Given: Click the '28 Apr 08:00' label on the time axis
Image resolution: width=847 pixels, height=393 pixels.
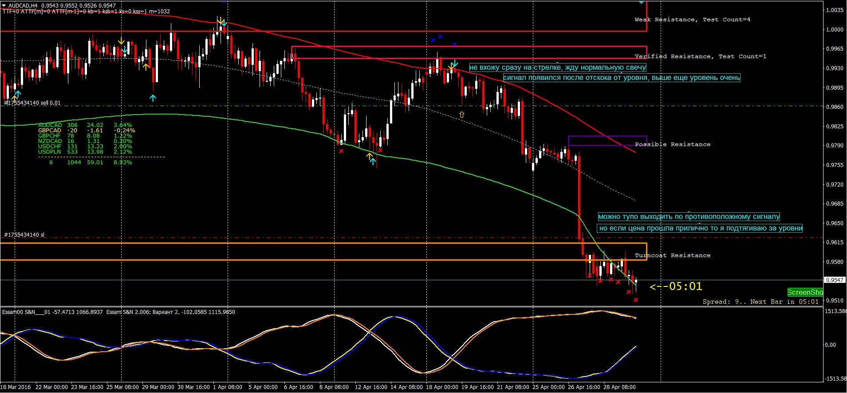Looking at the screenshot, I should click(x=620, y=387).
